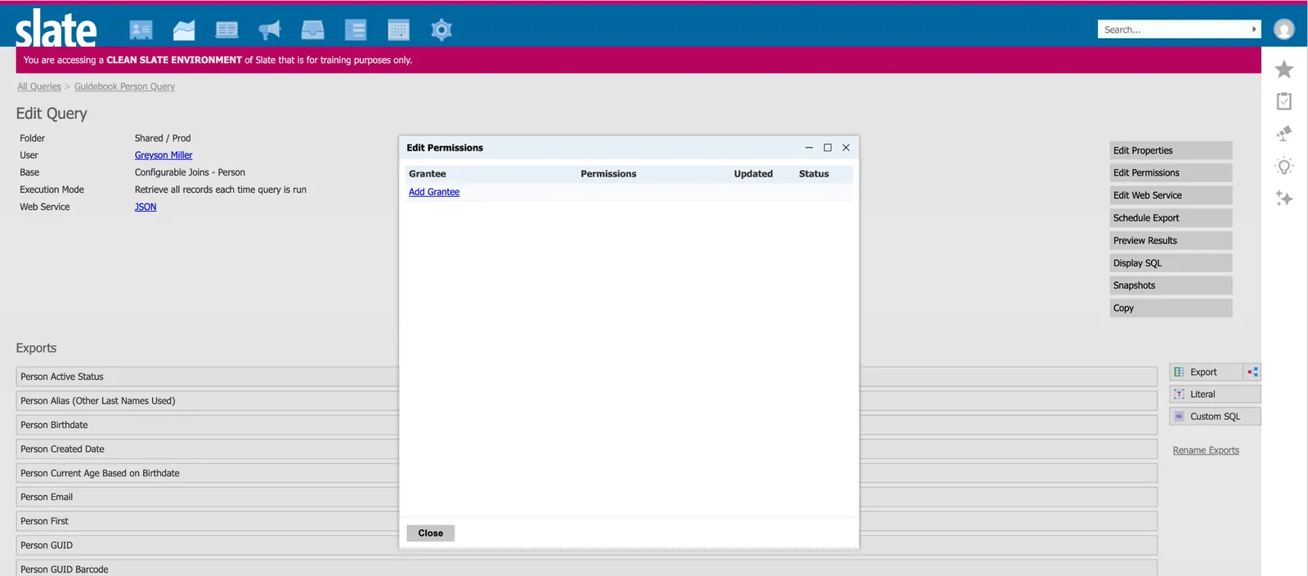Click the Rename Exports link
The image size is (1308, 576).
1206,450
